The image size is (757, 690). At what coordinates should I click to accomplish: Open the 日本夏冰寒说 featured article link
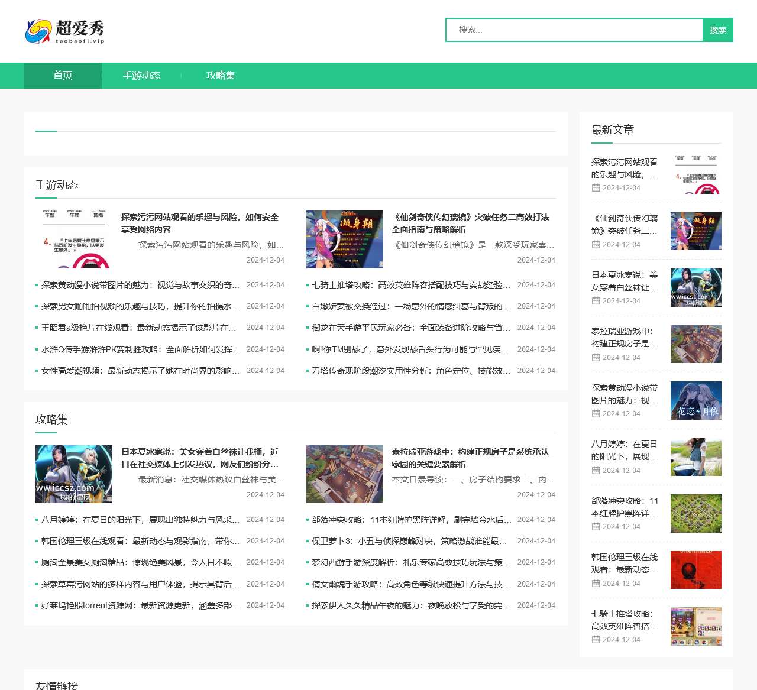201,458
